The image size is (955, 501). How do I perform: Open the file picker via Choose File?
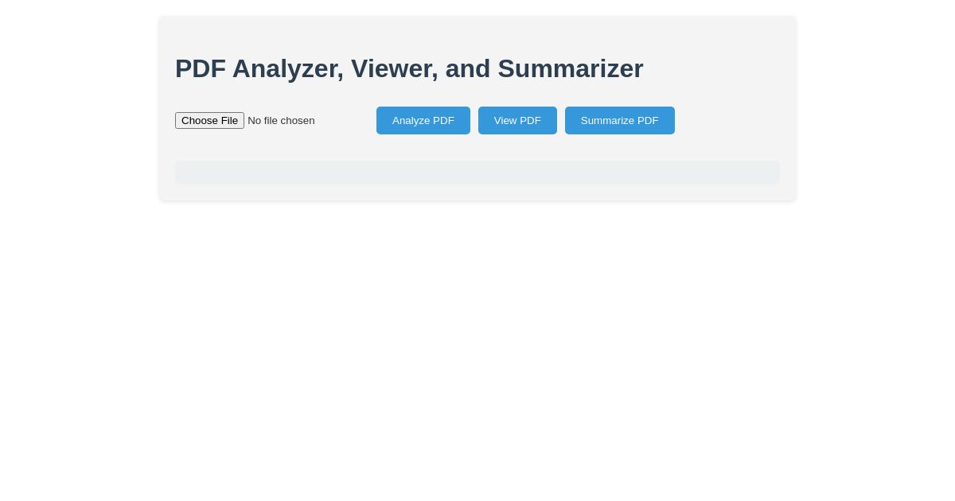point(209,120)
